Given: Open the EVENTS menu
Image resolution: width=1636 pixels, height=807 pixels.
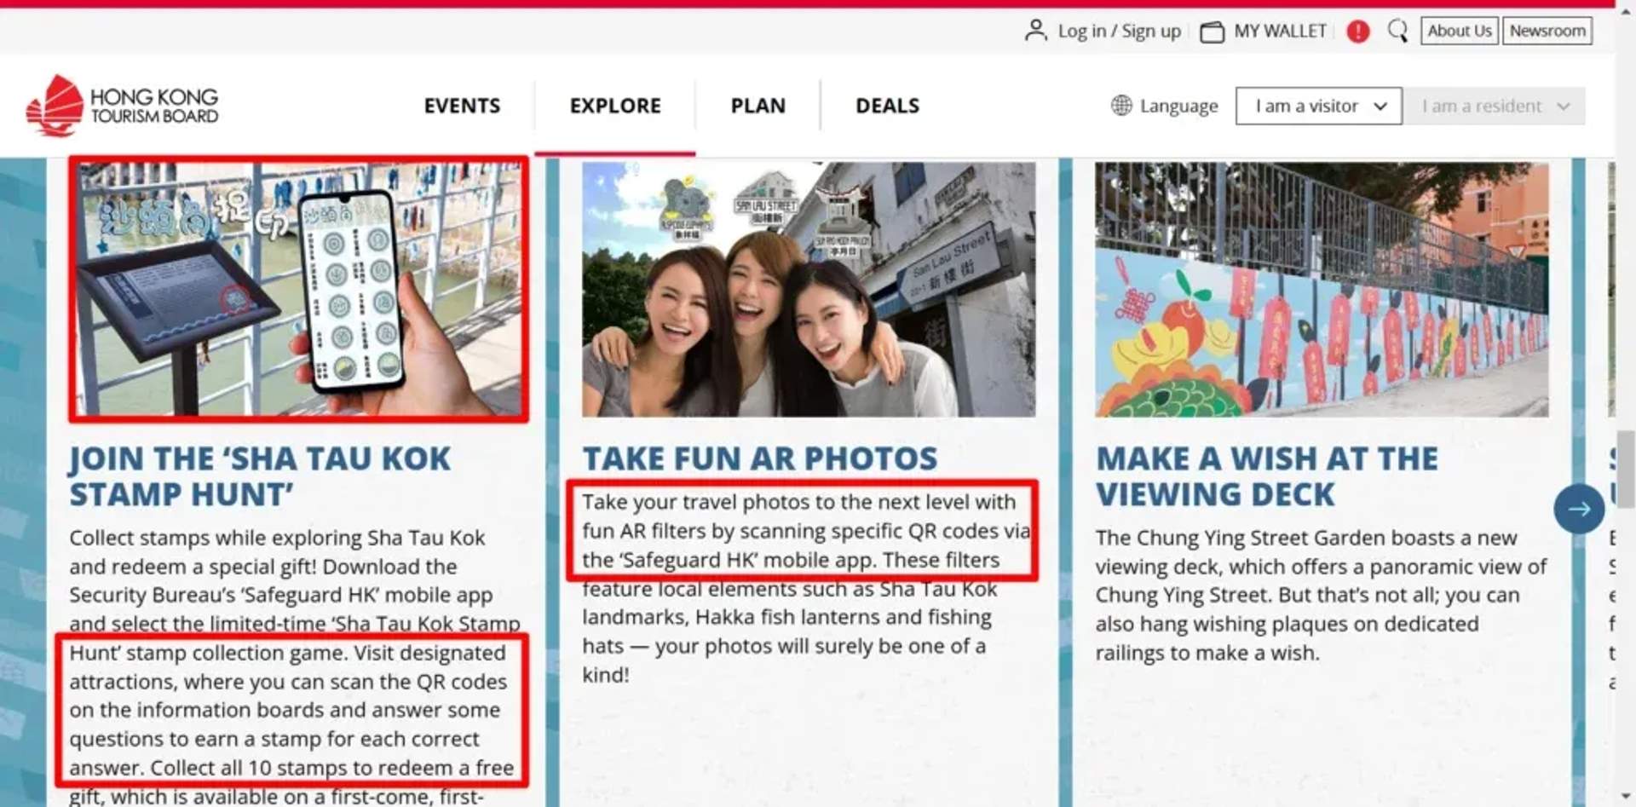Looking at the screenshot, I should 462,106.
